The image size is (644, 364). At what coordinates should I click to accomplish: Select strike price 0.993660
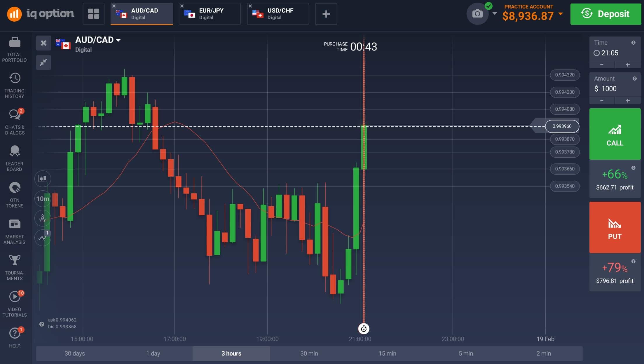(565, 169)
